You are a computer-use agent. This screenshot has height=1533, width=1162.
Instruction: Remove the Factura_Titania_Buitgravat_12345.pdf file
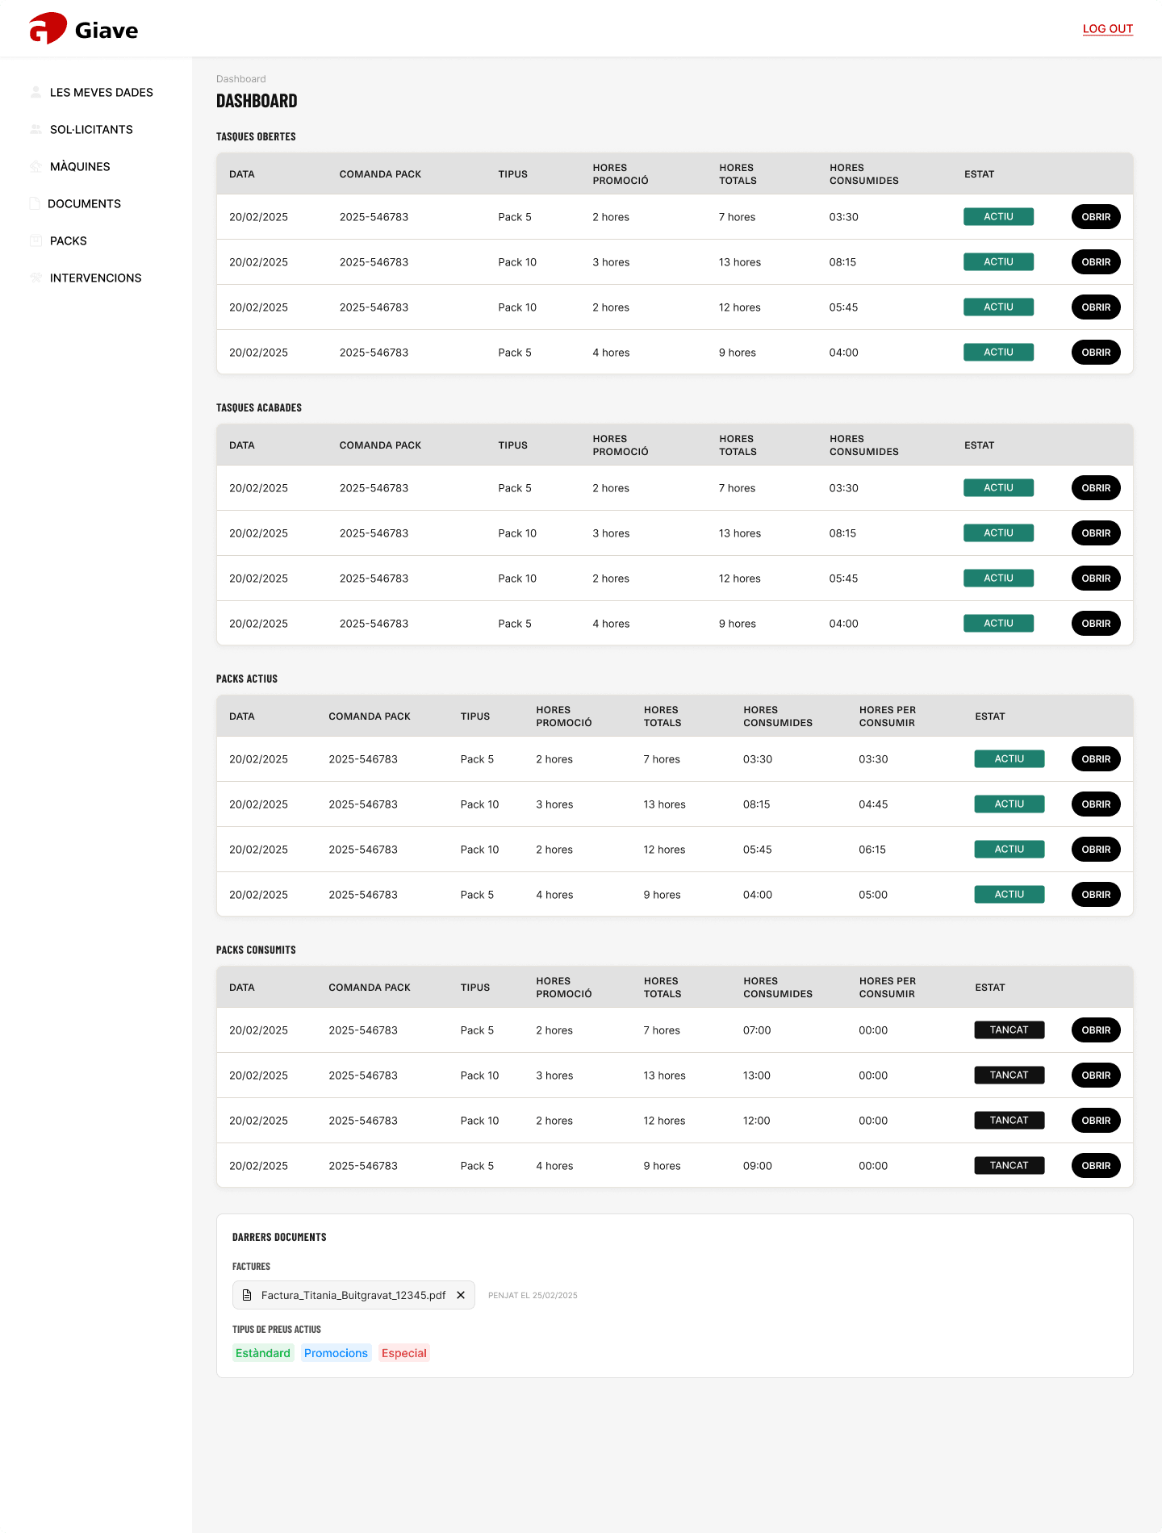pyautogui.click(x=461, y=1295)
